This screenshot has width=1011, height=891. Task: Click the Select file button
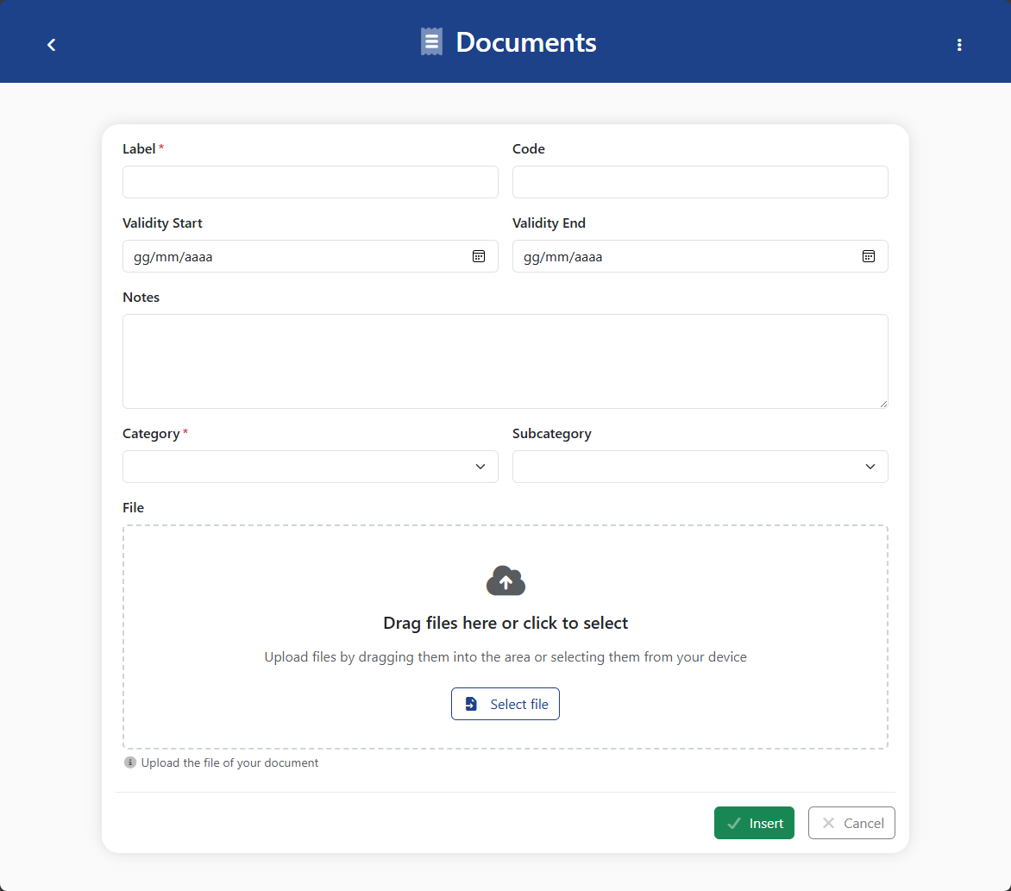point(505,703)
